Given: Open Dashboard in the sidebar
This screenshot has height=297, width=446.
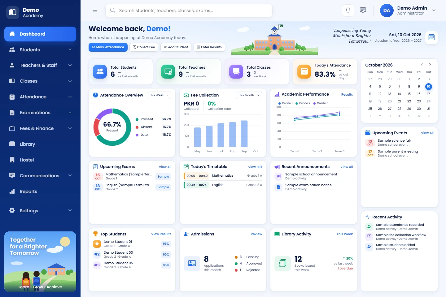Looking at the screenshot, I should [x=40, y=34].
